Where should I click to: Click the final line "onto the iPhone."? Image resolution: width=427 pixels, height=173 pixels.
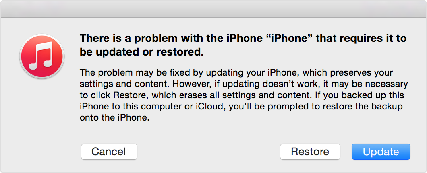(x=115, y=119)
